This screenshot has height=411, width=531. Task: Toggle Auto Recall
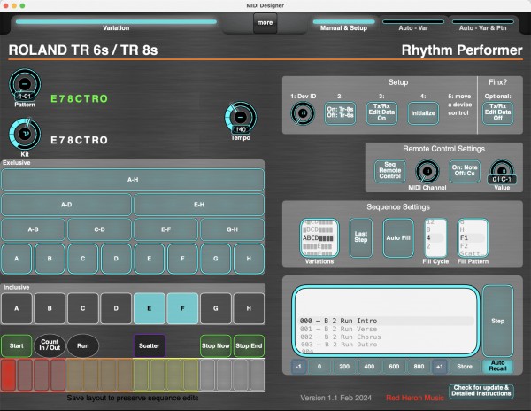pyautogui.click(x=497, y=366)
